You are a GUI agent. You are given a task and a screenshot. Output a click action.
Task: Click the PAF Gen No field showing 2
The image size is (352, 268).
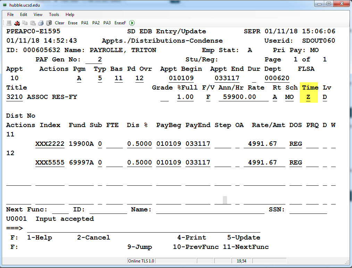click(94, 60)
